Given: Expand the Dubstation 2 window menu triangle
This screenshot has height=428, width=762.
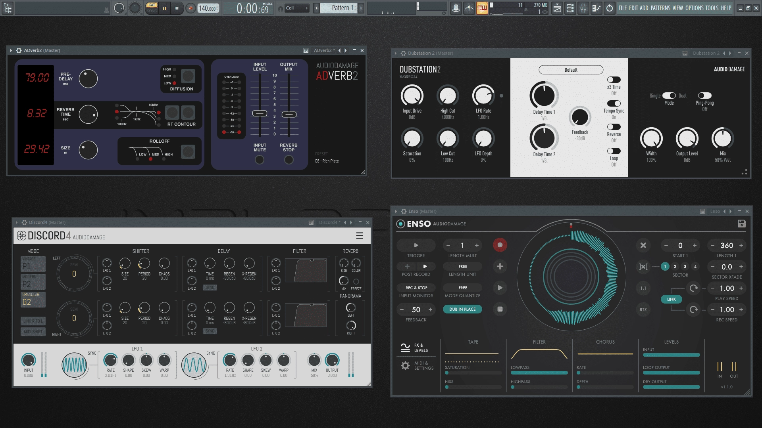Looking at the screenshot, I should (395, 53).
